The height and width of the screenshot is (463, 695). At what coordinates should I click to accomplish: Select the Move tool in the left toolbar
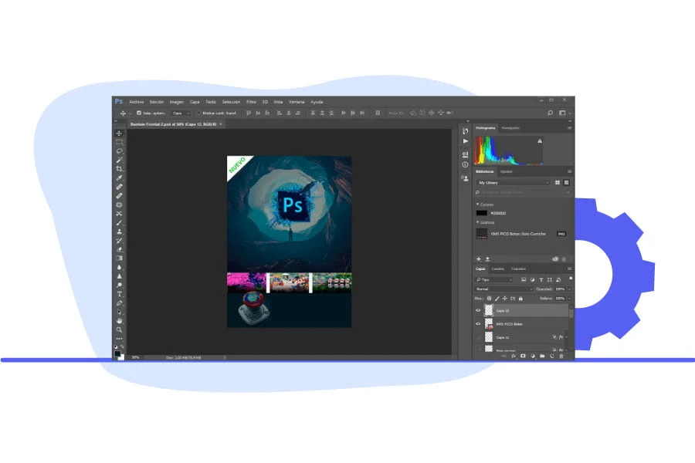click(119, 133)
